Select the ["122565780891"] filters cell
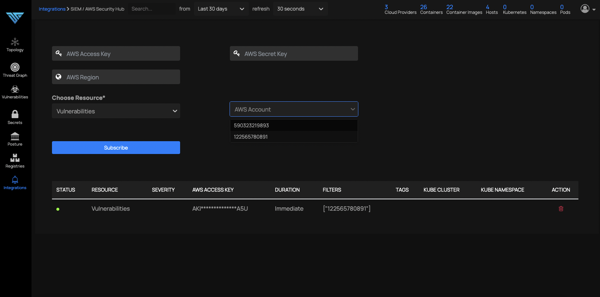The image size is (600, 297). point(347,209)
